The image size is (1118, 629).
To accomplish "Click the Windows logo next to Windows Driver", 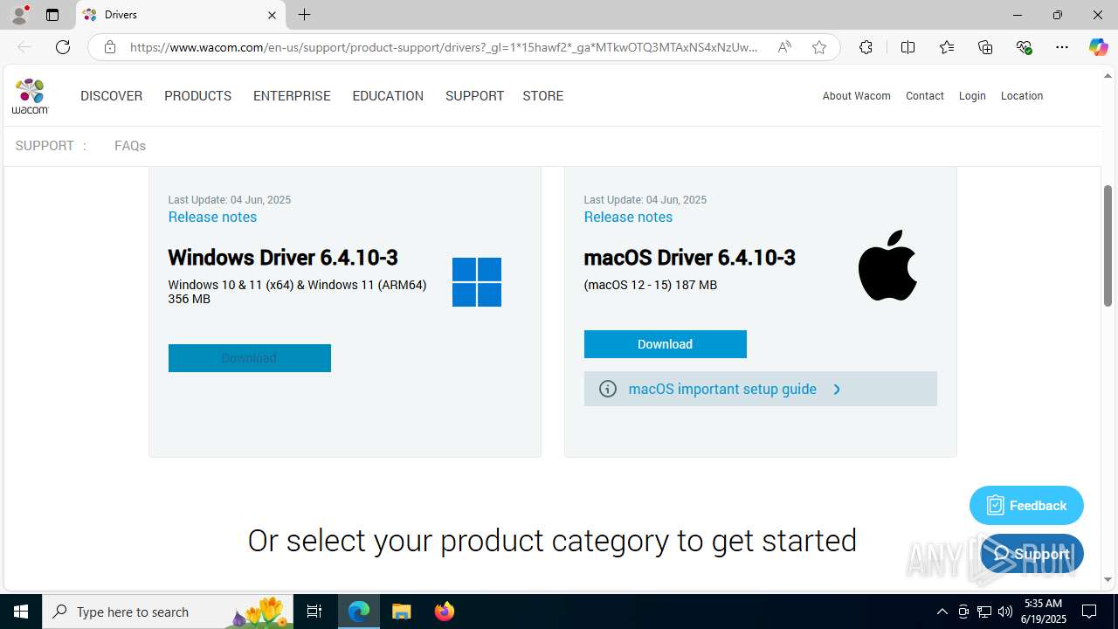I will click(477, 282).
